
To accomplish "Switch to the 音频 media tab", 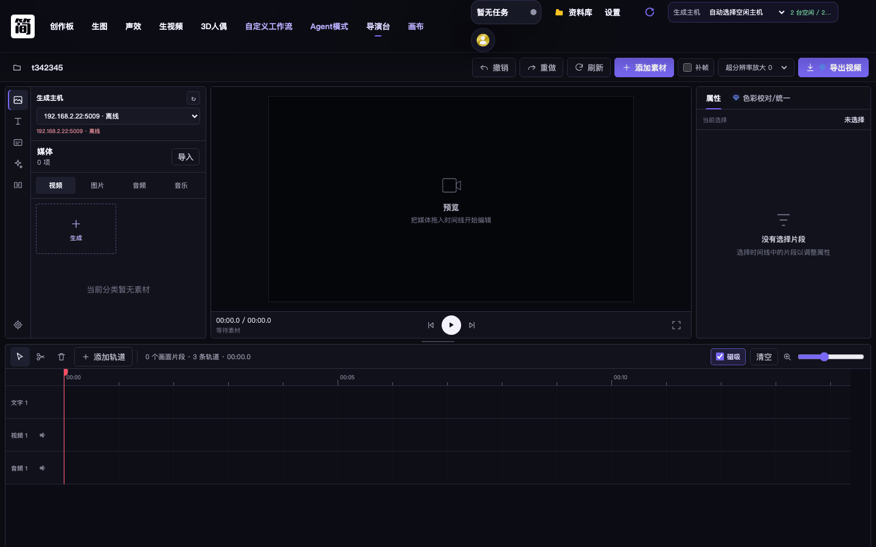I will tap(139, 185).
